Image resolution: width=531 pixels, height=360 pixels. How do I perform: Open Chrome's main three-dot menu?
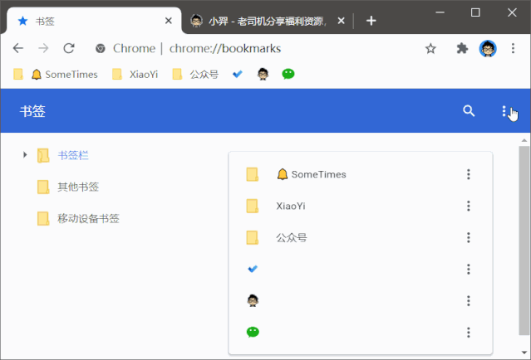[x=513, y=48]
